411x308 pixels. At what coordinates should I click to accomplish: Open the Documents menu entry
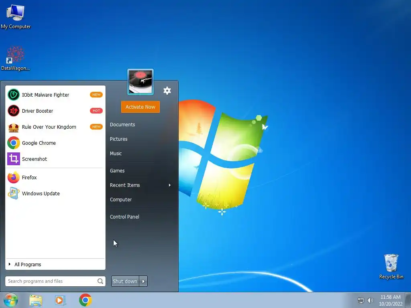[x=122, y=125]
